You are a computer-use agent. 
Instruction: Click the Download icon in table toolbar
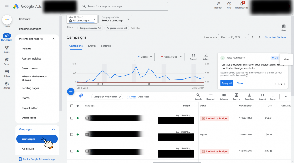pyautogui.click(x=249, y=95)
